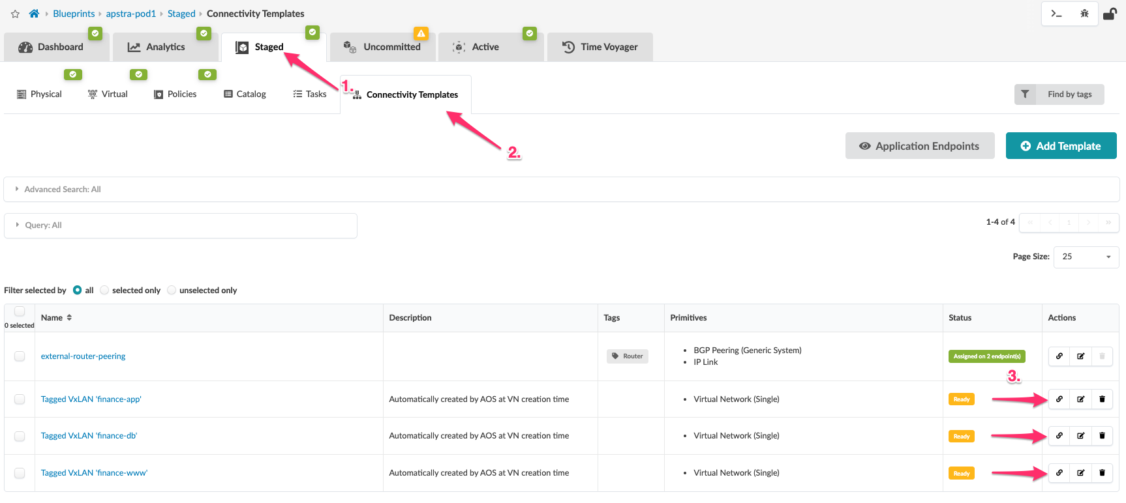Click green check badge above Policies
This screenshot has width=1126, height=503.
pyautogui.click(x=207, y=74)
